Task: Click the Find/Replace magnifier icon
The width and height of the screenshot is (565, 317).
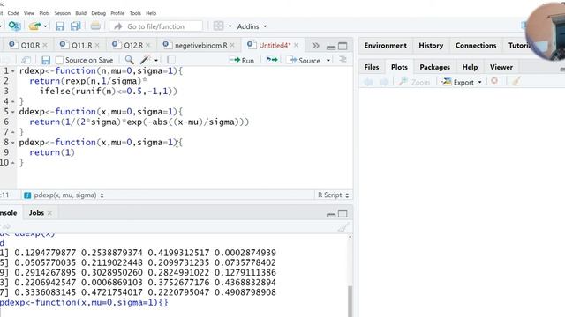Action: click(x=130, y=60)
